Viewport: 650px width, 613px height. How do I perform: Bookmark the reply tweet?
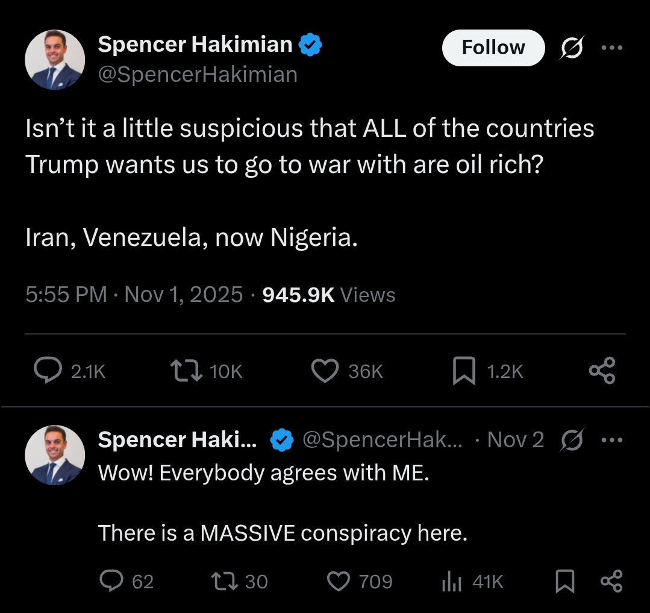point(564,581)
